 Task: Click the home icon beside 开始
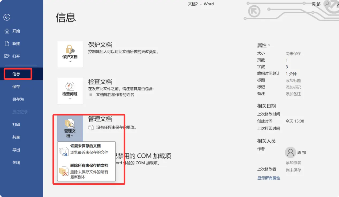pos(7,31)
